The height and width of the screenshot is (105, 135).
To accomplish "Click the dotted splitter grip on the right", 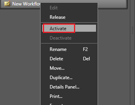I will pyautogui.click(x=132, y=30).
